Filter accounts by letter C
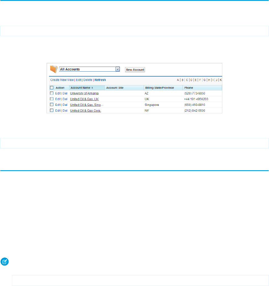269x286 pixels. (x=187, y=80)
